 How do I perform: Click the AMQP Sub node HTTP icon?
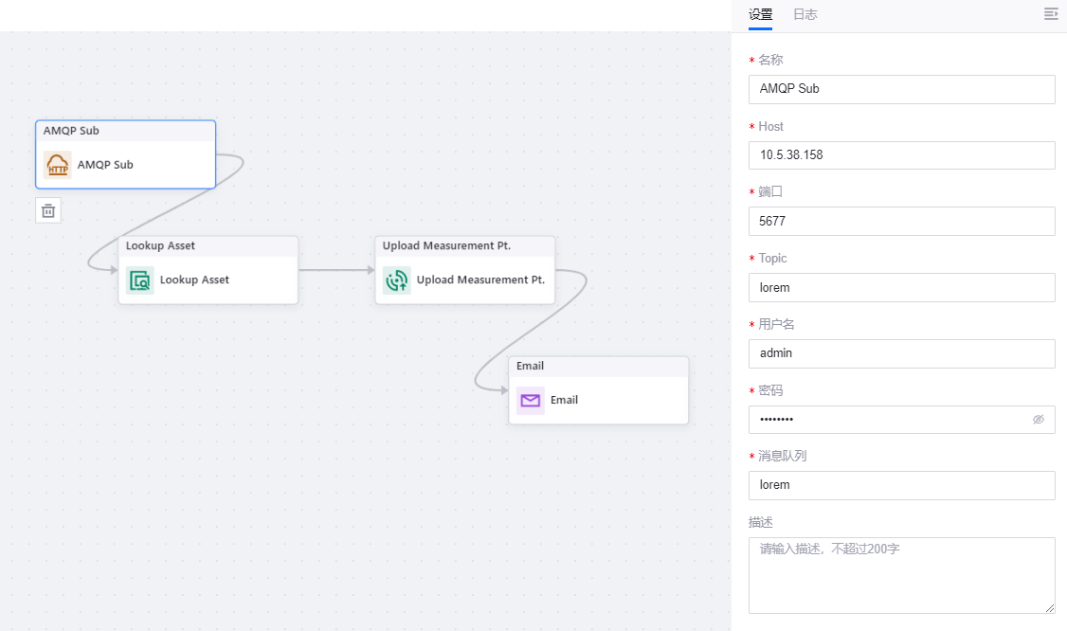(x=58, y=165)
